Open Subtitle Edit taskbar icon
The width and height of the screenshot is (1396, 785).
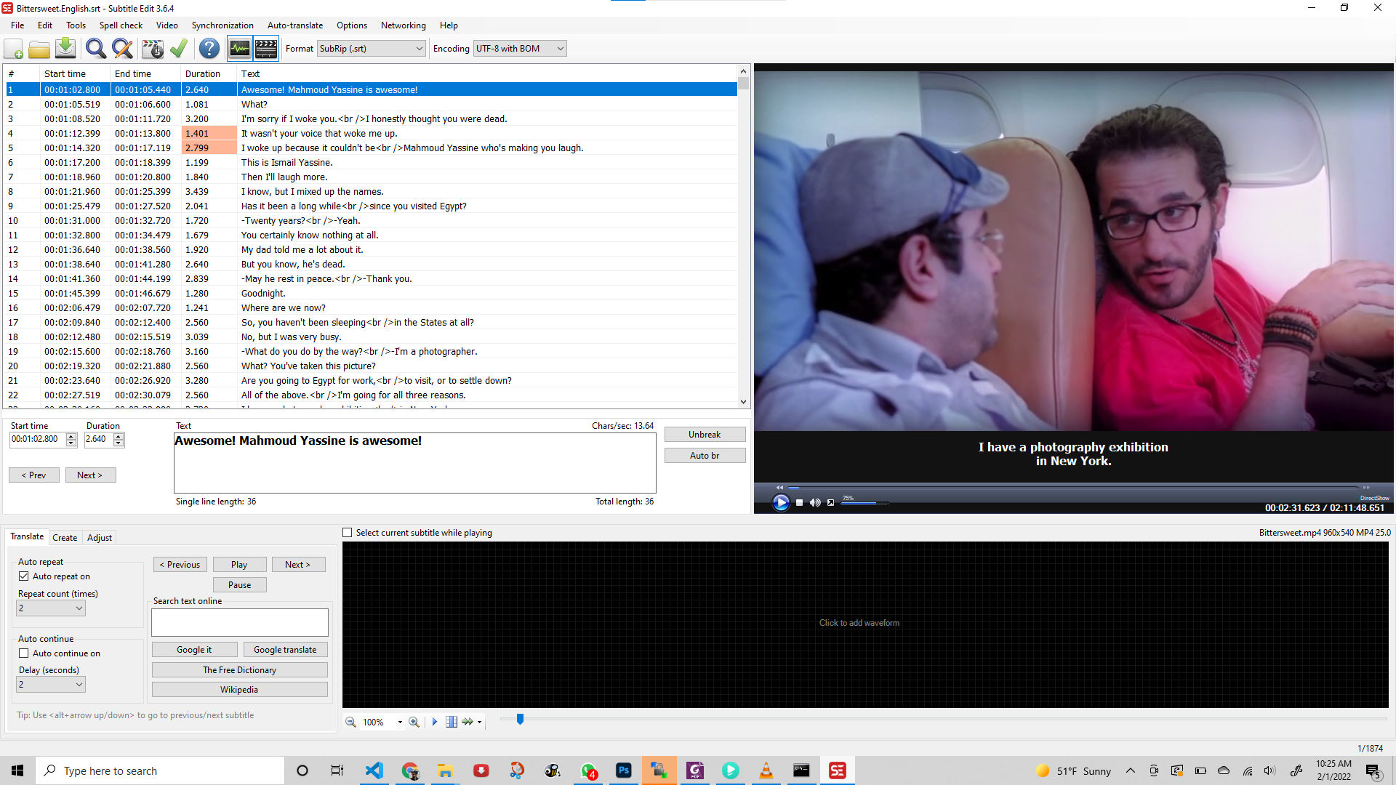tap(838, 770)
